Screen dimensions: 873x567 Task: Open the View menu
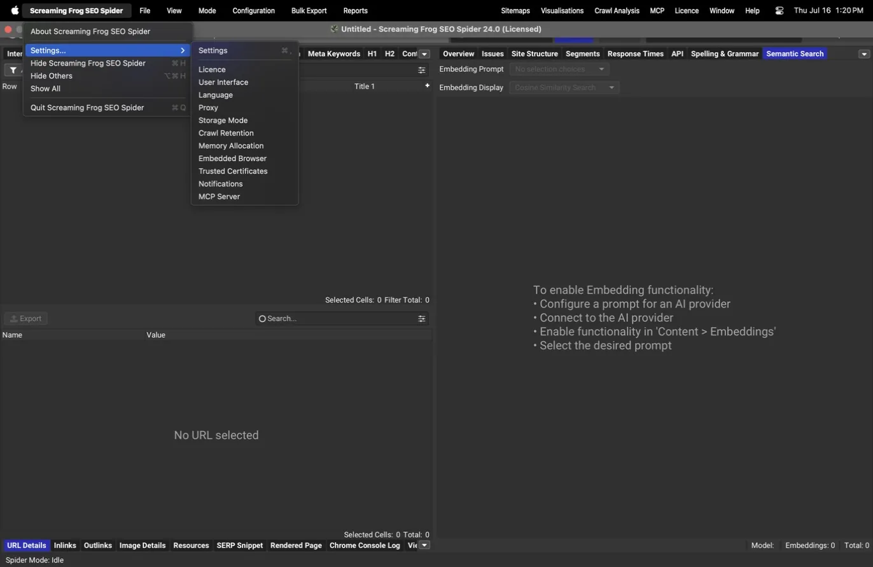[x=174, y=11]
